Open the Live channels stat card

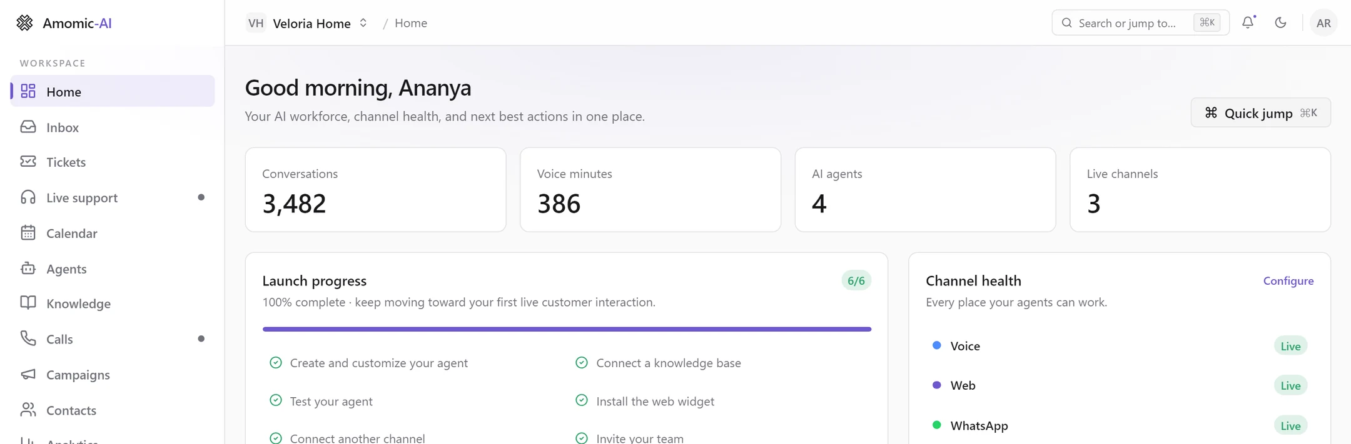(1200, 190)
